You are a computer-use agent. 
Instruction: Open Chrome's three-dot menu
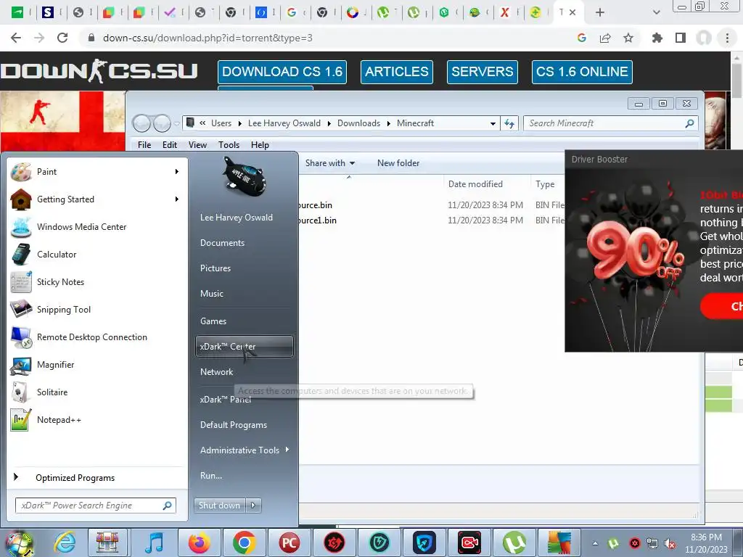[x=727, y=38]
